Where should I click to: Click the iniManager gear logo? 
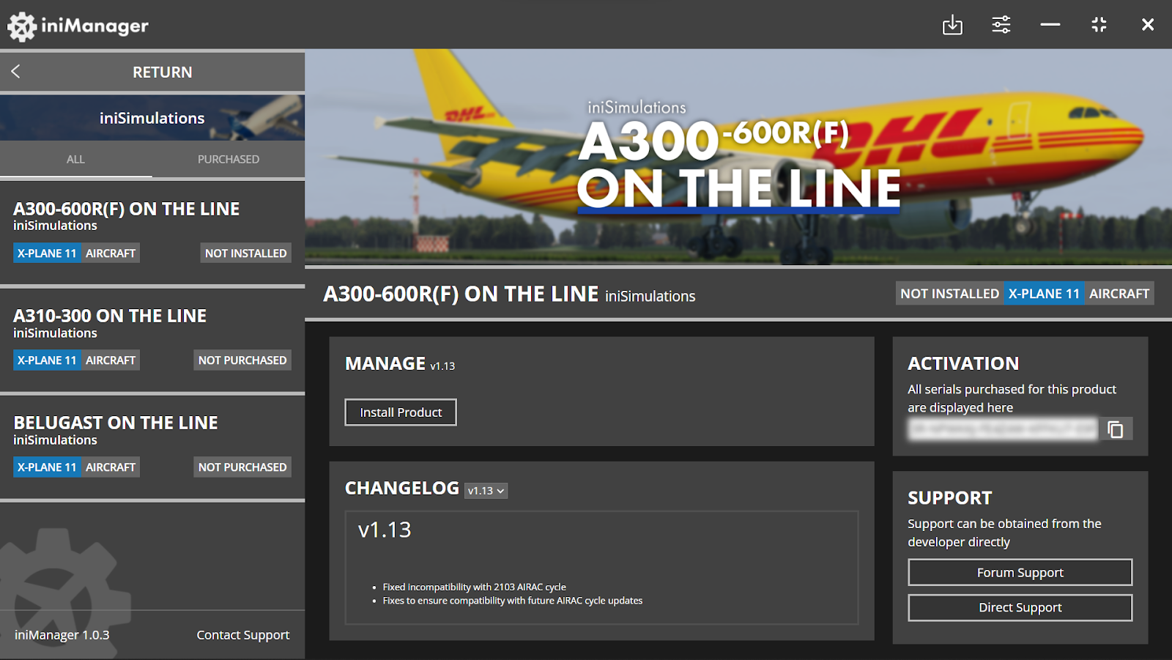(x=22, y=26)
